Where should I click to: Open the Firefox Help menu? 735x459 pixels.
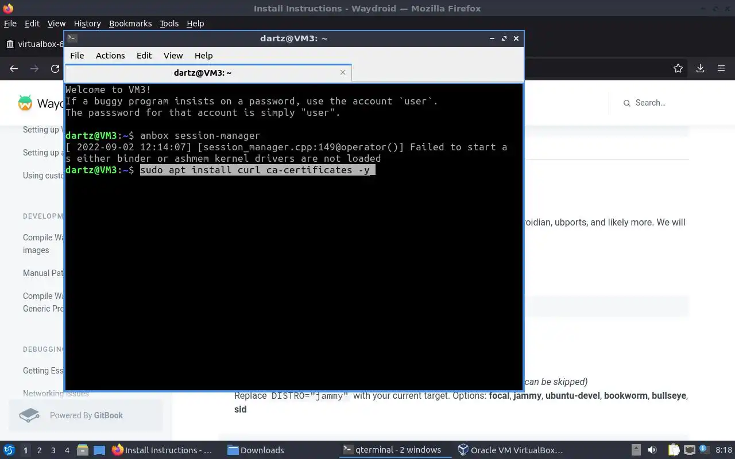click(195, 24)
